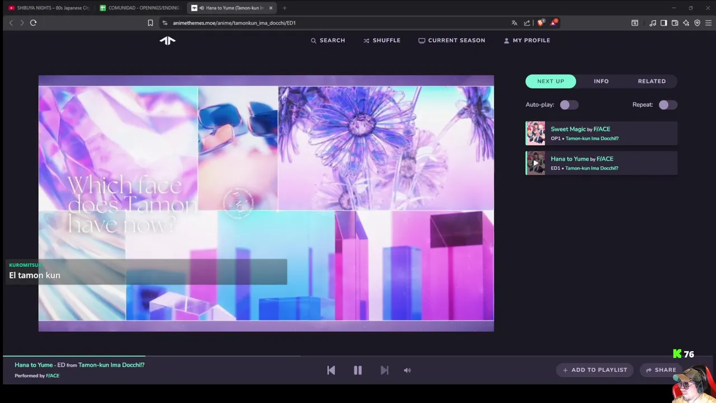Image resolution: width=716 pixels, height=403 pixels.
Task: Start Shuffle from the top menu
Action: (382, 40)
